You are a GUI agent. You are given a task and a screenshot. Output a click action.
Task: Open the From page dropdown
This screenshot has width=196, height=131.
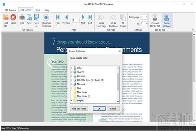coord(146,17)
